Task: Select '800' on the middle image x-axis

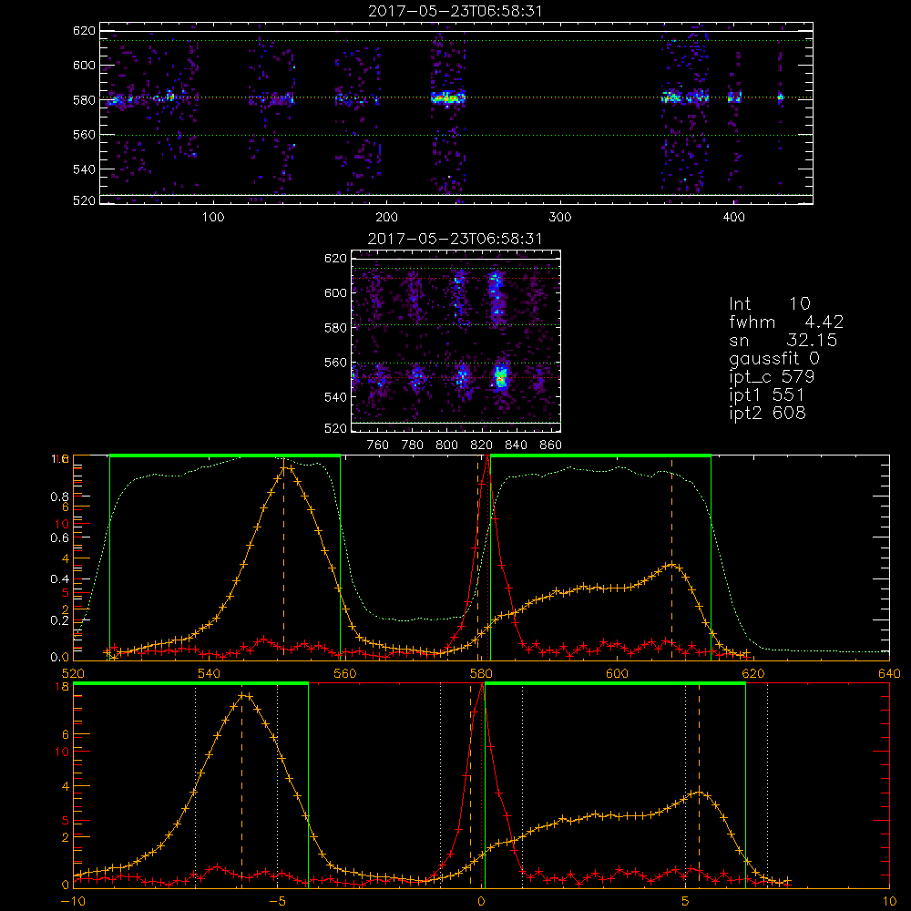Action: point(446,445)
